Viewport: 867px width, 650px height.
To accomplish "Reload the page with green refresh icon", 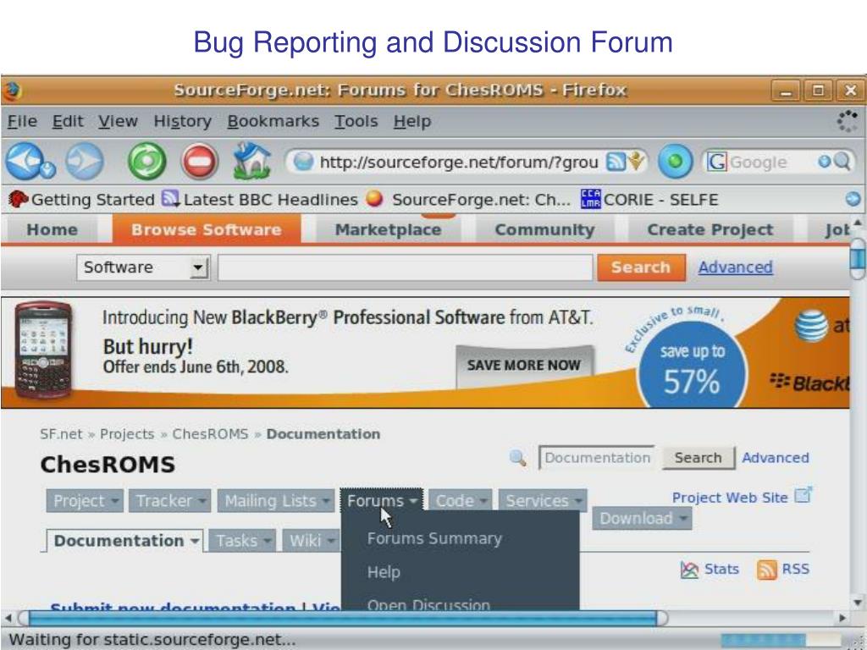I will point(146,162).
